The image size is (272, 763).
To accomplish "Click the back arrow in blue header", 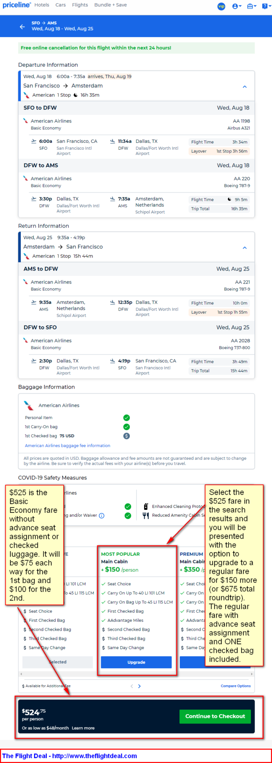I will point(22,27).
